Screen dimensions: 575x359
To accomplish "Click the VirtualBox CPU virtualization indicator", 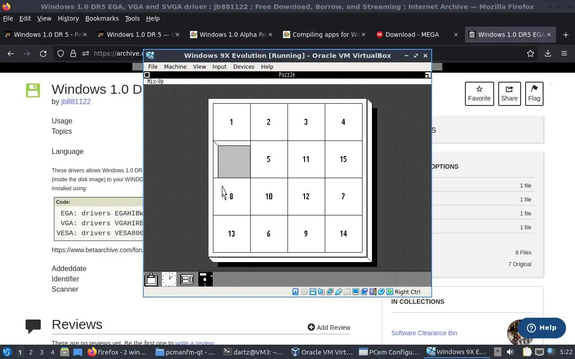I will pos(373,292).
